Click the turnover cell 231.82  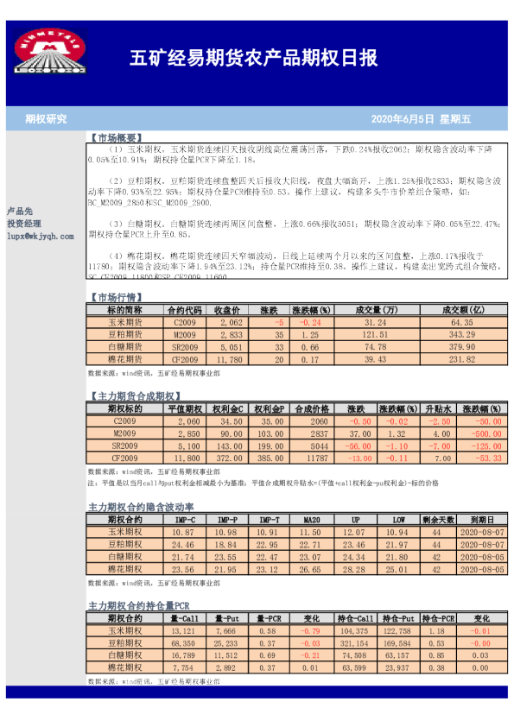(x=463, y=359)
